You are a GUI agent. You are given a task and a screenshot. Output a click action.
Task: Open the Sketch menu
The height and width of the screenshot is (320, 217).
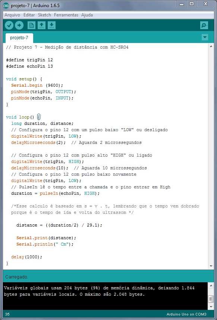pyautogui.click(x=44, y=15)
